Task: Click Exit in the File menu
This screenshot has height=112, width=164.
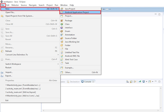Action: (30, 100)
